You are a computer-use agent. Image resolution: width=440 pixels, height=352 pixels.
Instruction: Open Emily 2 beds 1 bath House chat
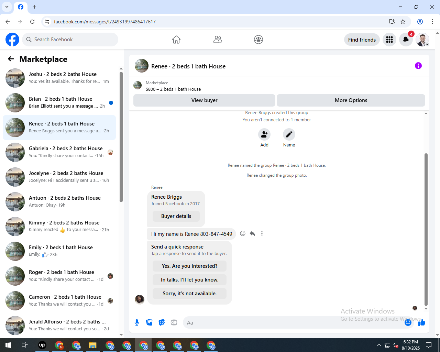(59, 251)
